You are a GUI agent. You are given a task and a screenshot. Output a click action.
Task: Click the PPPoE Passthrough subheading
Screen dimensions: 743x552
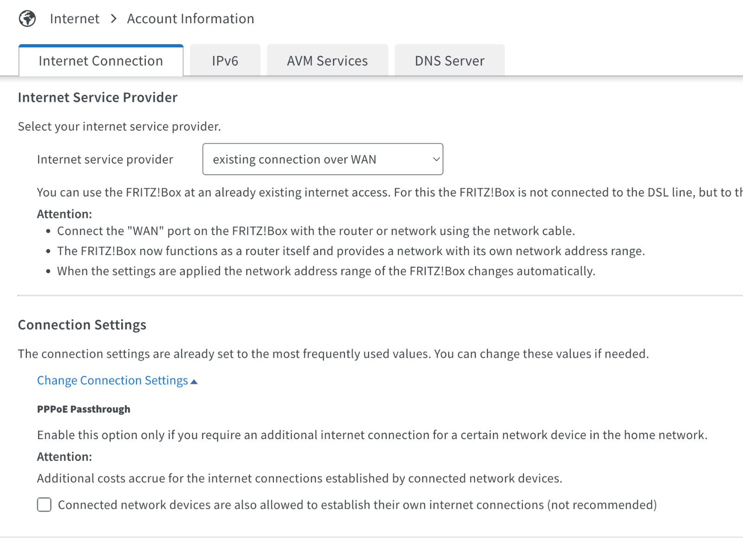(x=84, y=409)
